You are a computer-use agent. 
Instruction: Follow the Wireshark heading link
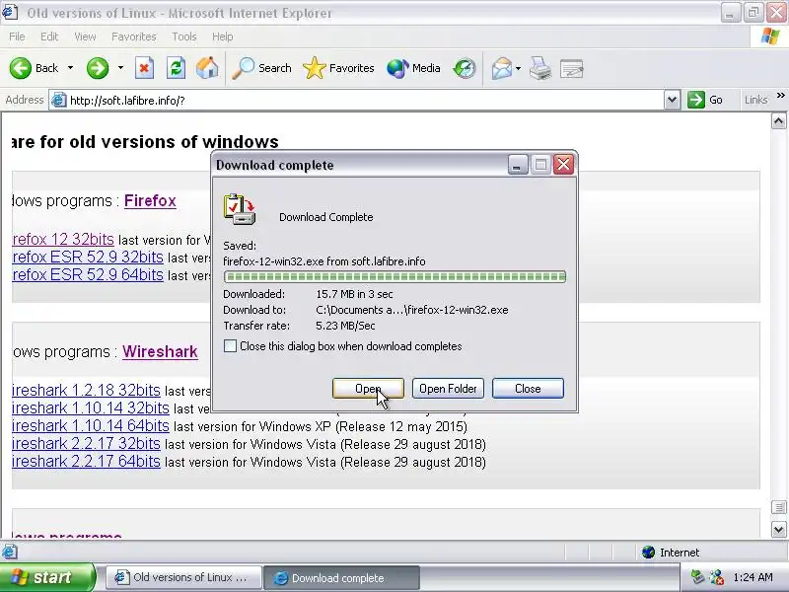coord(160,352)
